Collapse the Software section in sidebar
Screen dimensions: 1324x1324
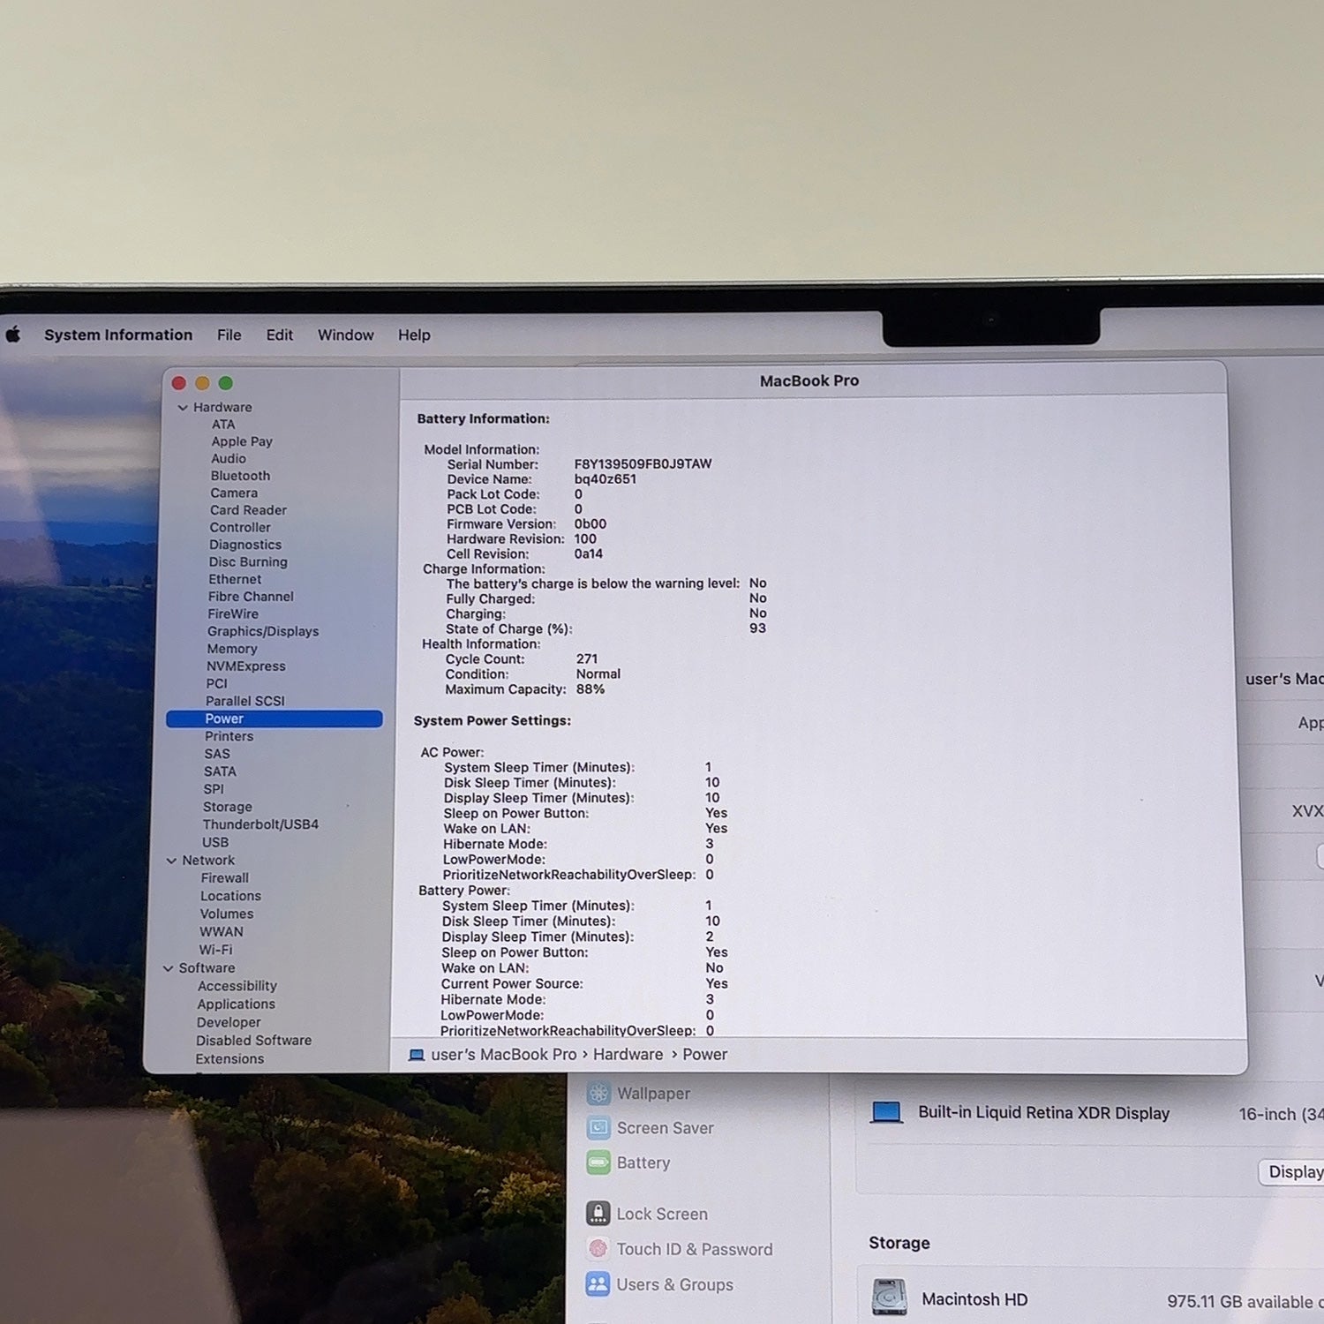[168, 968]
